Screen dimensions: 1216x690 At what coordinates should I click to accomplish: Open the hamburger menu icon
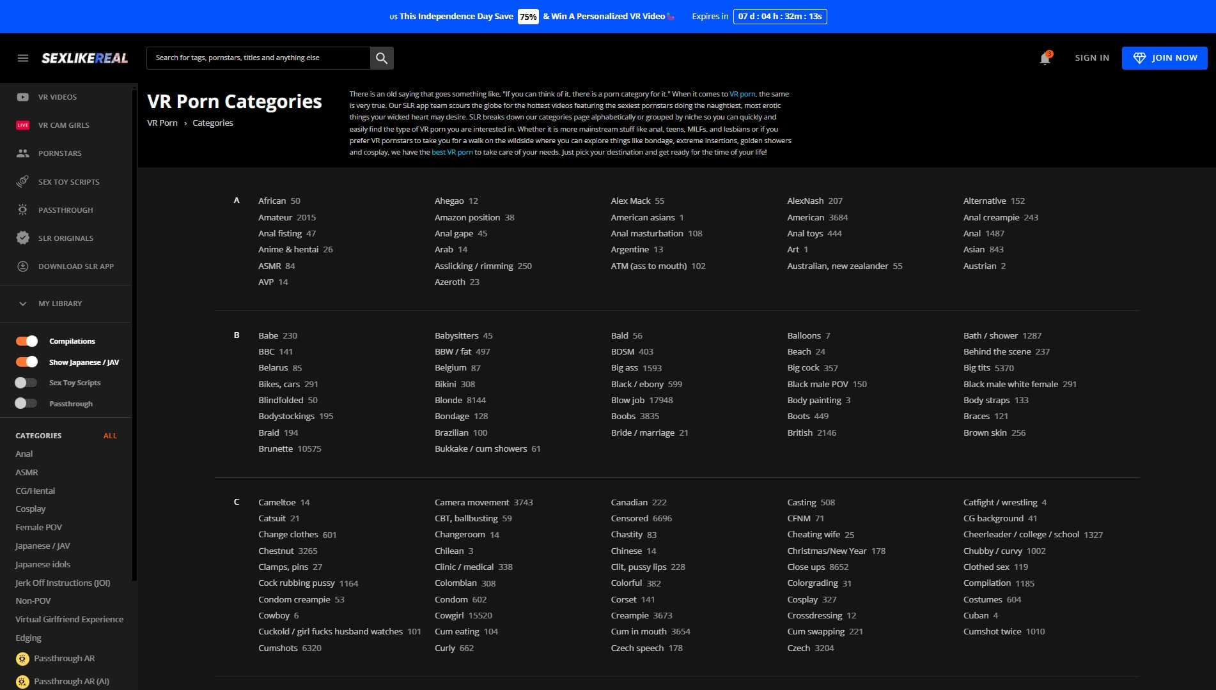(23, 58)
